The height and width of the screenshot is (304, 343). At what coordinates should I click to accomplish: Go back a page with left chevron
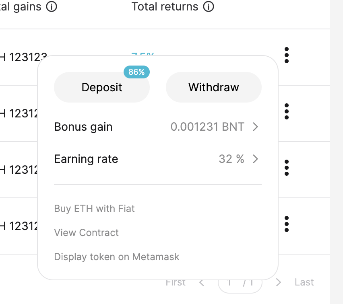pyautogui.click(x=202, y=282)
